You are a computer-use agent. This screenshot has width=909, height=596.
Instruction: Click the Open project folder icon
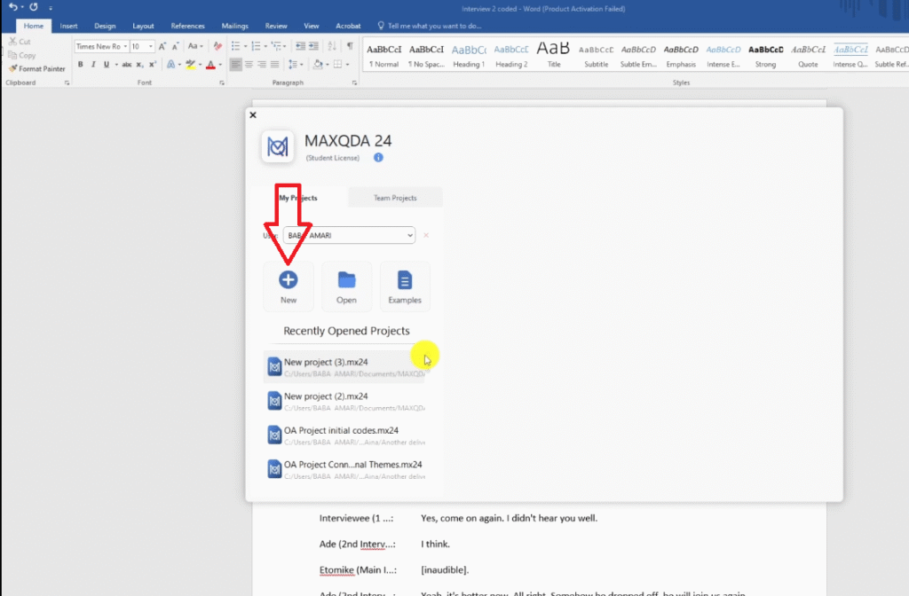click(x=346, y=280)
